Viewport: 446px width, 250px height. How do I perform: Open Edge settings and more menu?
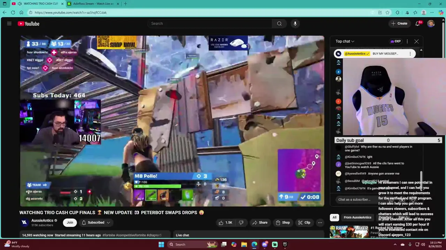432,12
